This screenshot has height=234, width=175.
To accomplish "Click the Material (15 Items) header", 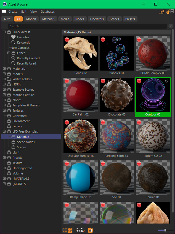I will (x=117, y=32).
